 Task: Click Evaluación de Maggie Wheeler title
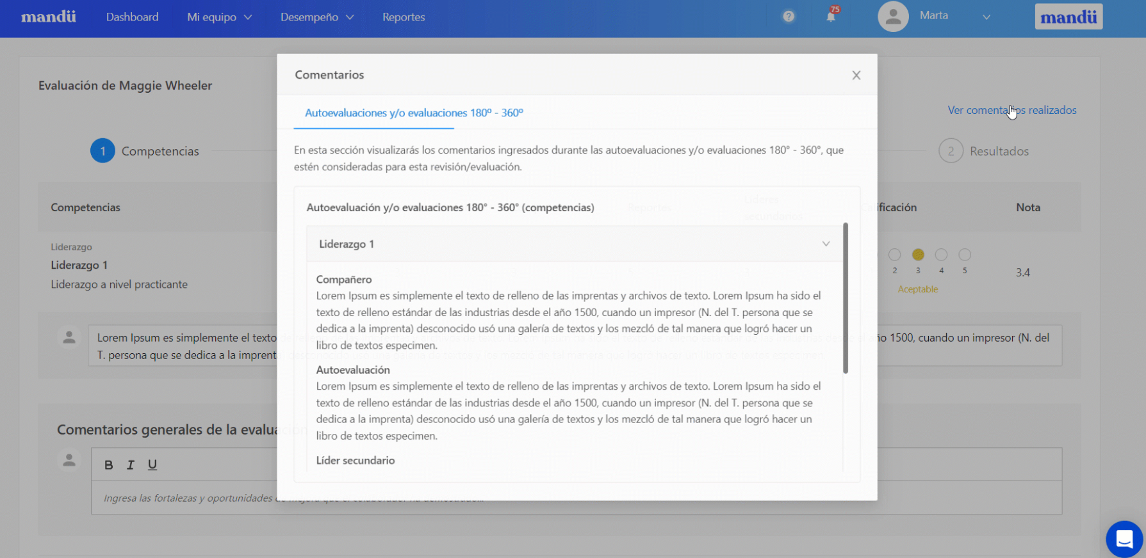pos(125,86)
